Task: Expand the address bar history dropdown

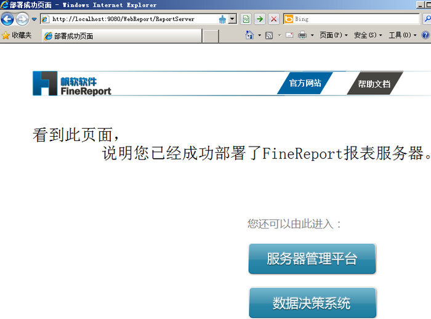Action: [232, 19]
